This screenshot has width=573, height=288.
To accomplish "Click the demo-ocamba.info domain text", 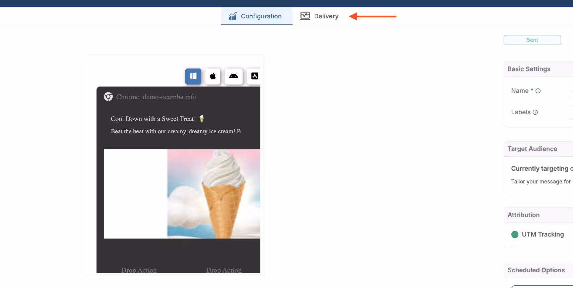I will (170, 97).
